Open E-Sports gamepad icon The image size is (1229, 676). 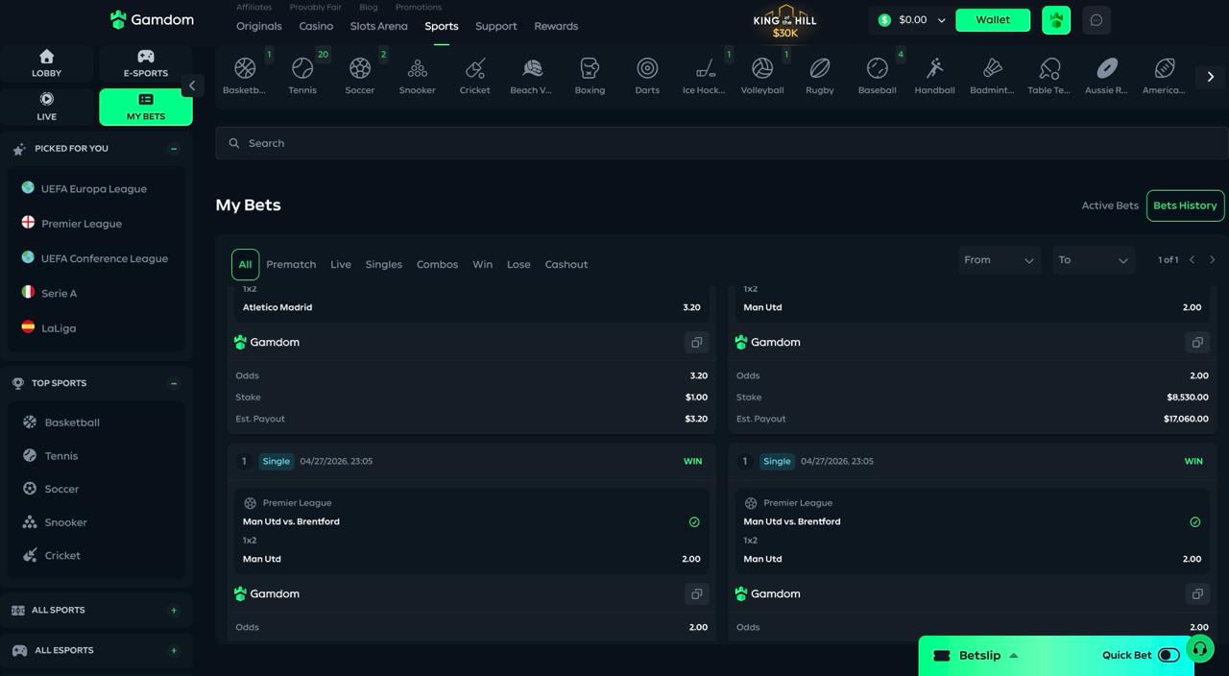coord(146,57)
